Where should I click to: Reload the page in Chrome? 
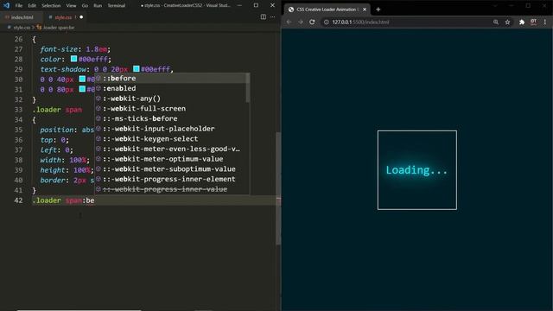tap(312, 22)
